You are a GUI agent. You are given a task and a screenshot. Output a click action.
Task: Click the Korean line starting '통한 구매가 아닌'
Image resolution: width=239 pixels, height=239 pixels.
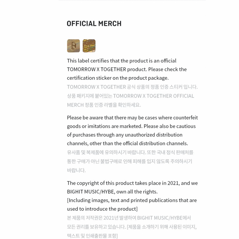129,161
